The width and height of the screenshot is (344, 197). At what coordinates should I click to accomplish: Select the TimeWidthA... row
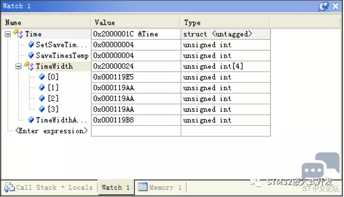click(61, 120)
